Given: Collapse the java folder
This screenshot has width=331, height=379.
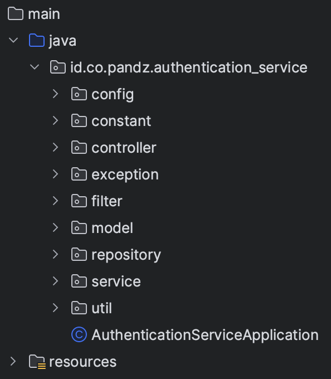Looking at the screenshot, I should pos(13,40).
